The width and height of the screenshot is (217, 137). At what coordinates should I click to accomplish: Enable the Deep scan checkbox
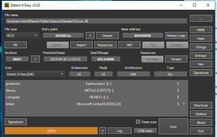pos(138,122)
